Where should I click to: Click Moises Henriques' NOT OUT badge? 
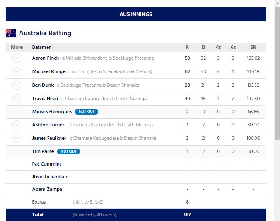86,112
